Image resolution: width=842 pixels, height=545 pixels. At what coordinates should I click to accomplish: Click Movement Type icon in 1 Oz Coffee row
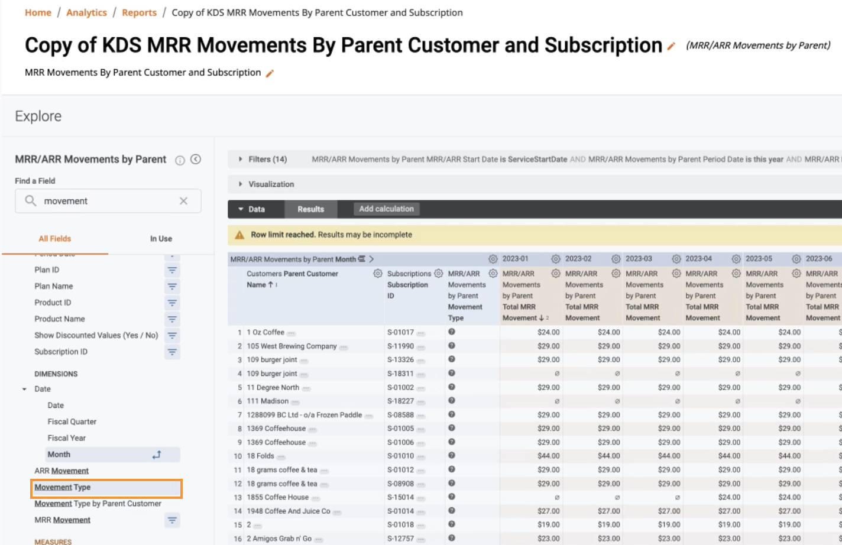452,332
